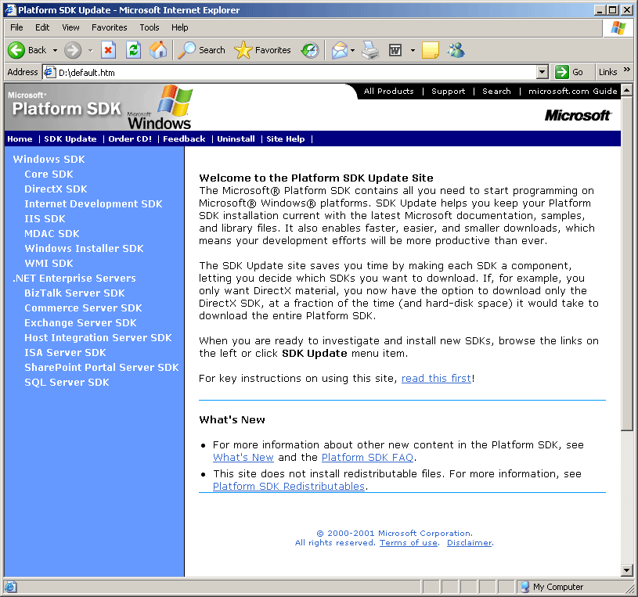Launch Messenger people icon
Image resolution: width=638 pixels, height=597 pixels.
click(x=456, y=50)
